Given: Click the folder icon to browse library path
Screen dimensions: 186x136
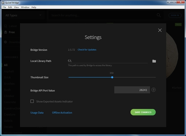Looking at the screenshot, I should tap(154, 61).
